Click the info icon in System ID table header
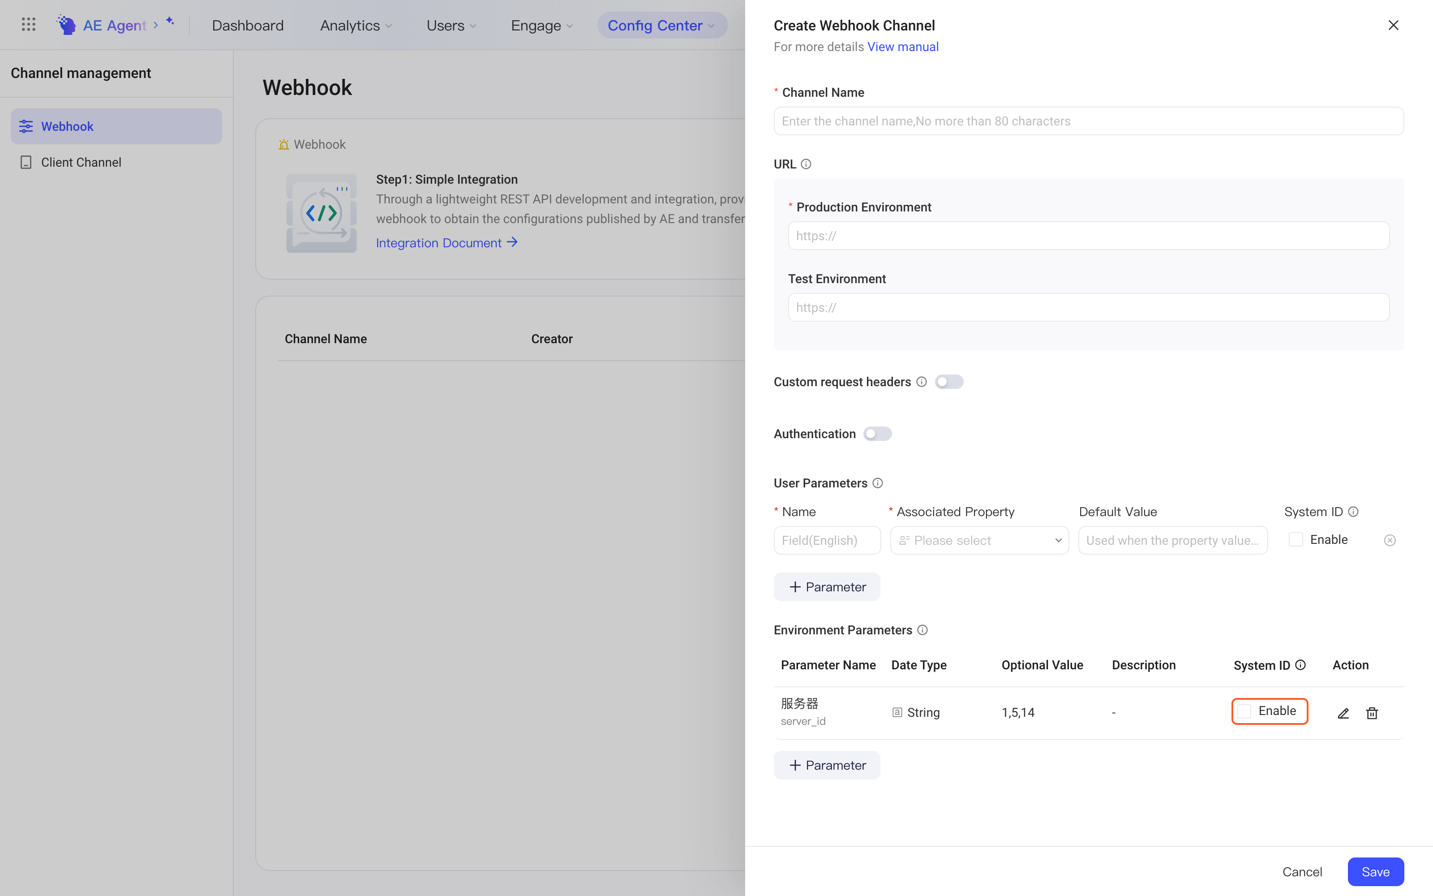 click(x=1300, y=665)
